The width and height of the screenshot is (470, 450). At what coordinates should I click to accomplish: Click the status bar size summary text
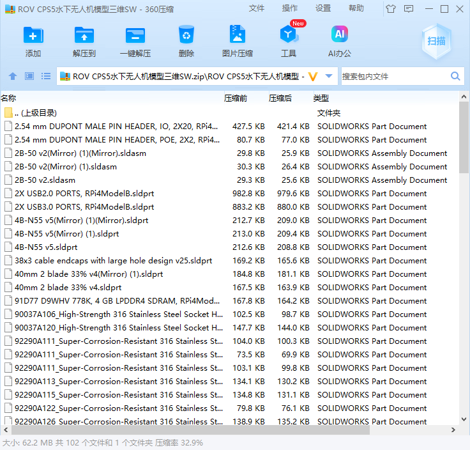coord(103,443)
